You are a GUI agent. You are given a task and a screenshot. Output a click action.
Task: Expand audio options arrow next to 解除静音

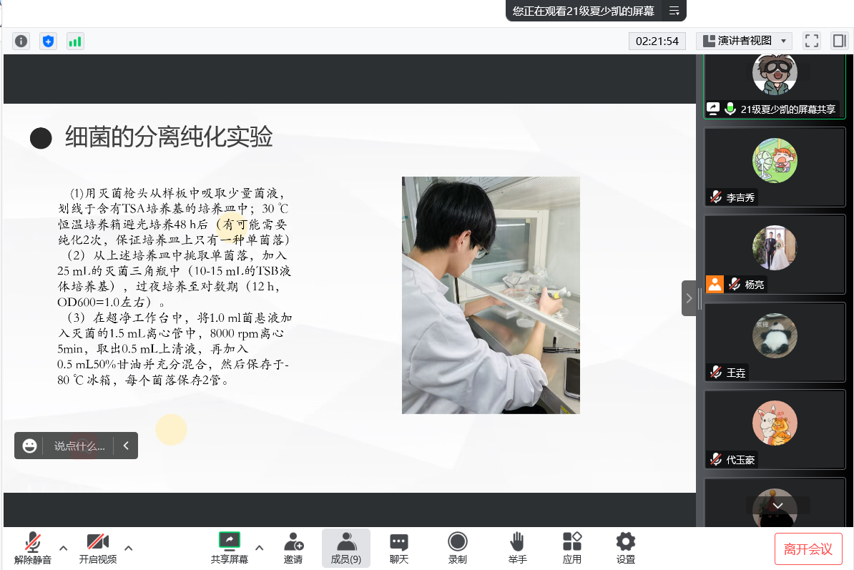click(63, 548)
